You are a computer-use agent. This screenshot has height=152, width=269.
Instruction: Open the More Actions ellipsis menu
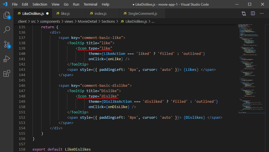coord(262,13)
